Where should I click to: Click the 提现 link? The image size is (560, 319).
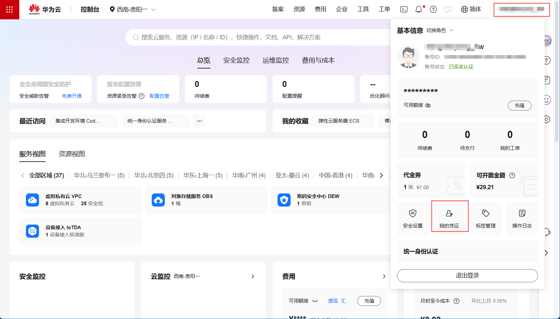[x=333, y=301]
